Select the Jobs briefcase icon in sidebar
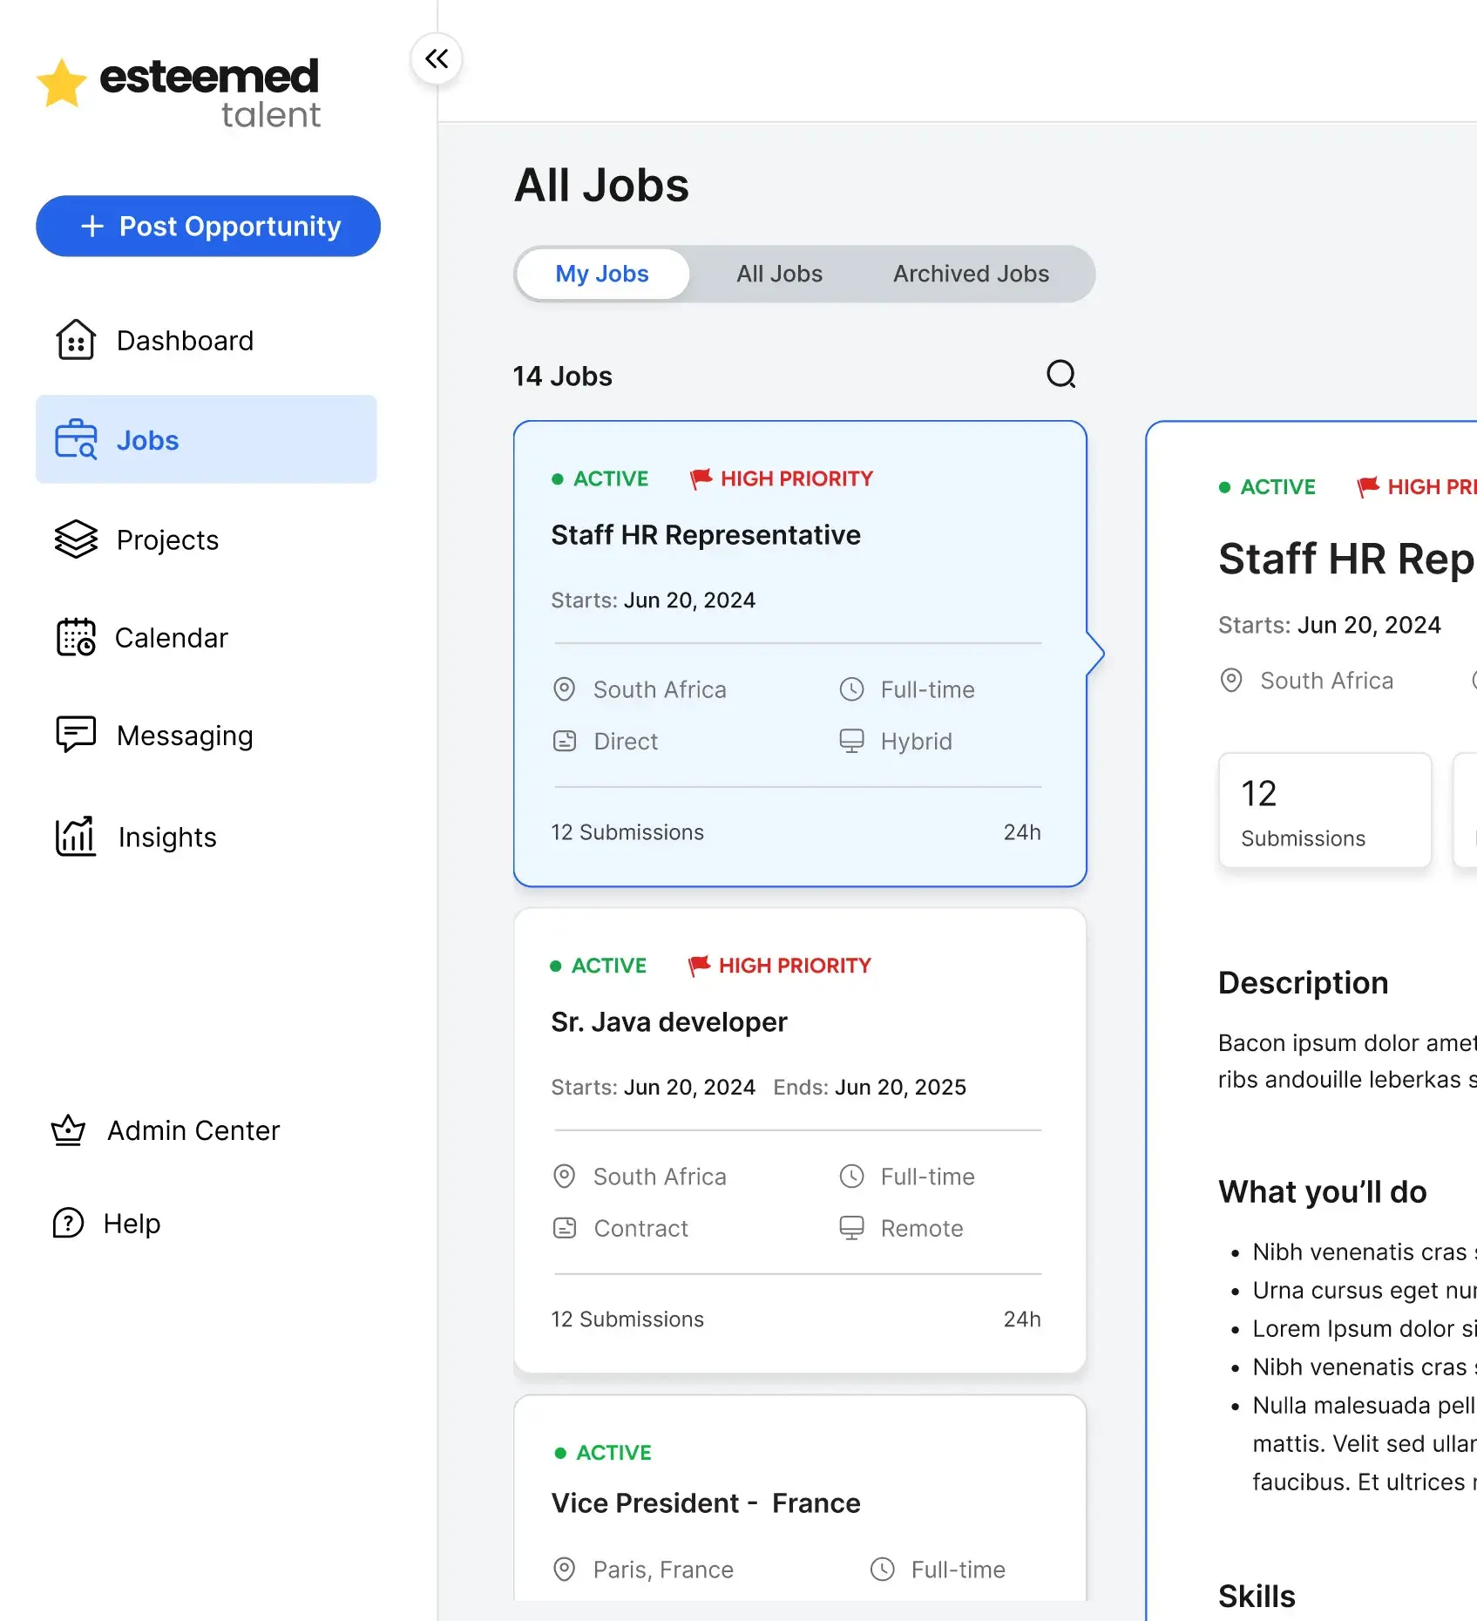Image resolution: width=1477 pixels, height=1621 pixels. [76, 439]
